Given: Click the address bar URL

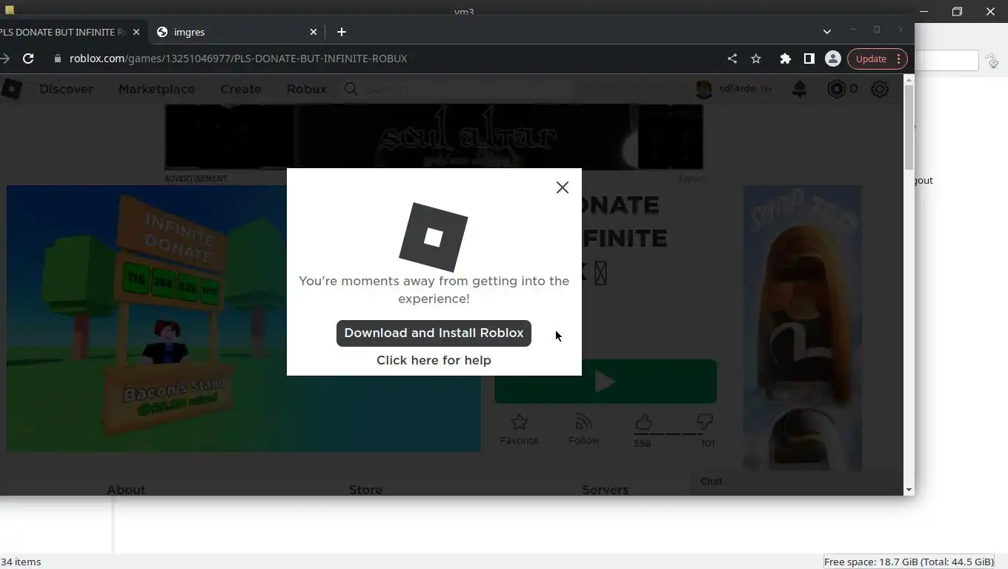Looking at the screenshot, I should [238, 59].
